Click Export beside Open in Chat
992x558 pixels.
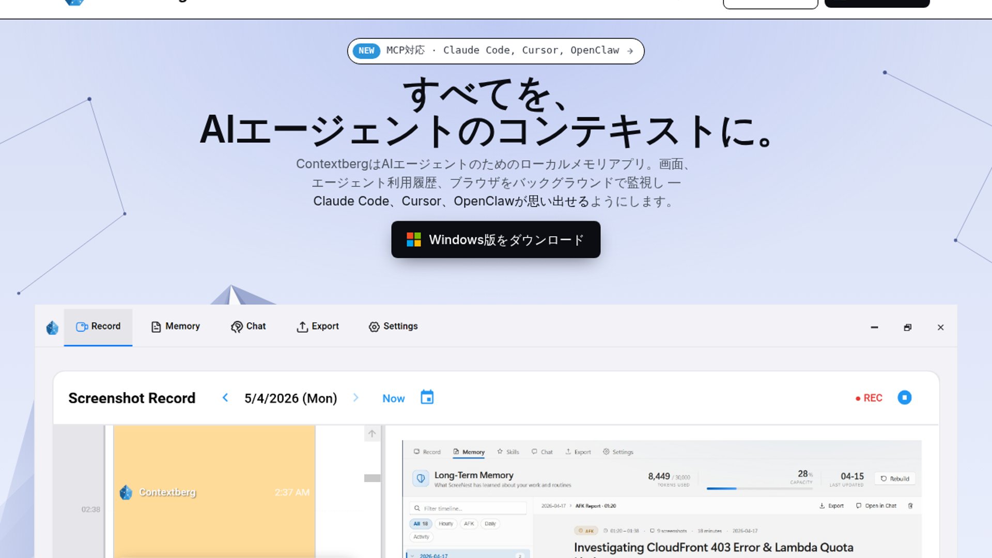pos(831,506)
